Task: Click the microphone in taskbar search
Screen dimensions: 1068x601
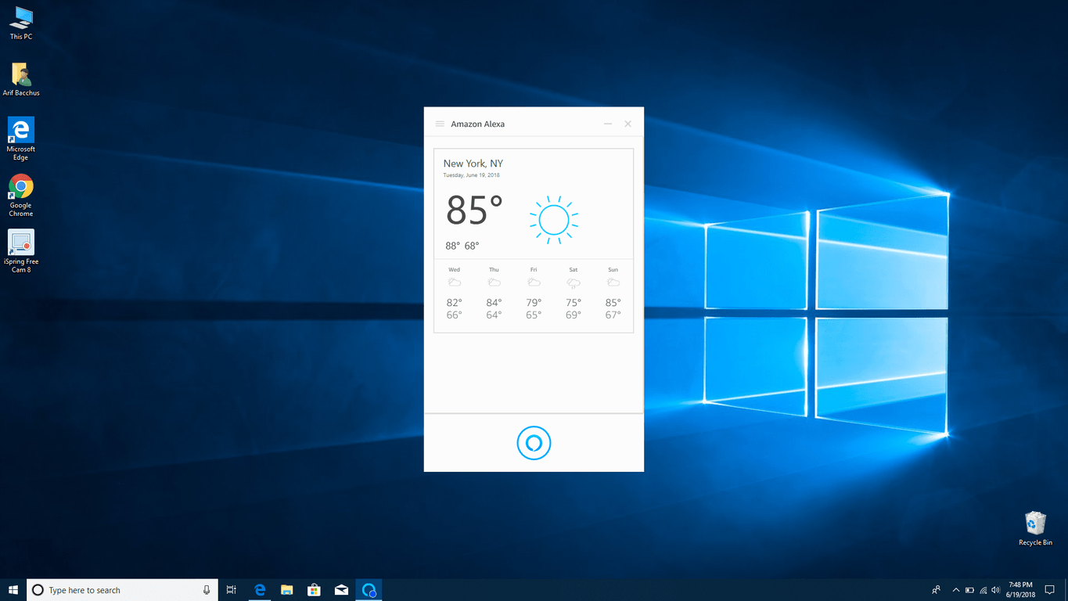Action: 207,590
